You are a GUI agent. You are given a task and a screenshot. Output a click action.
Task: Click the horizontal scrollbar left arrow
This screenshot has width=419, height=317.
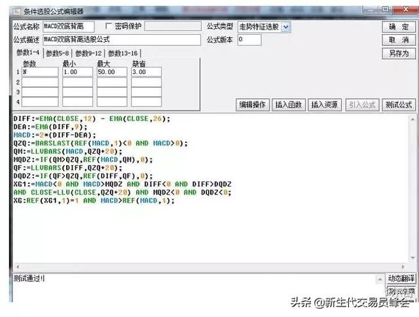pos(18,267)
